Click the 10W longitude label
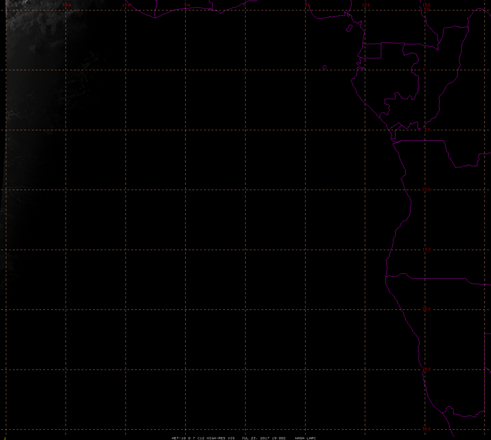 tap(127, 5)
